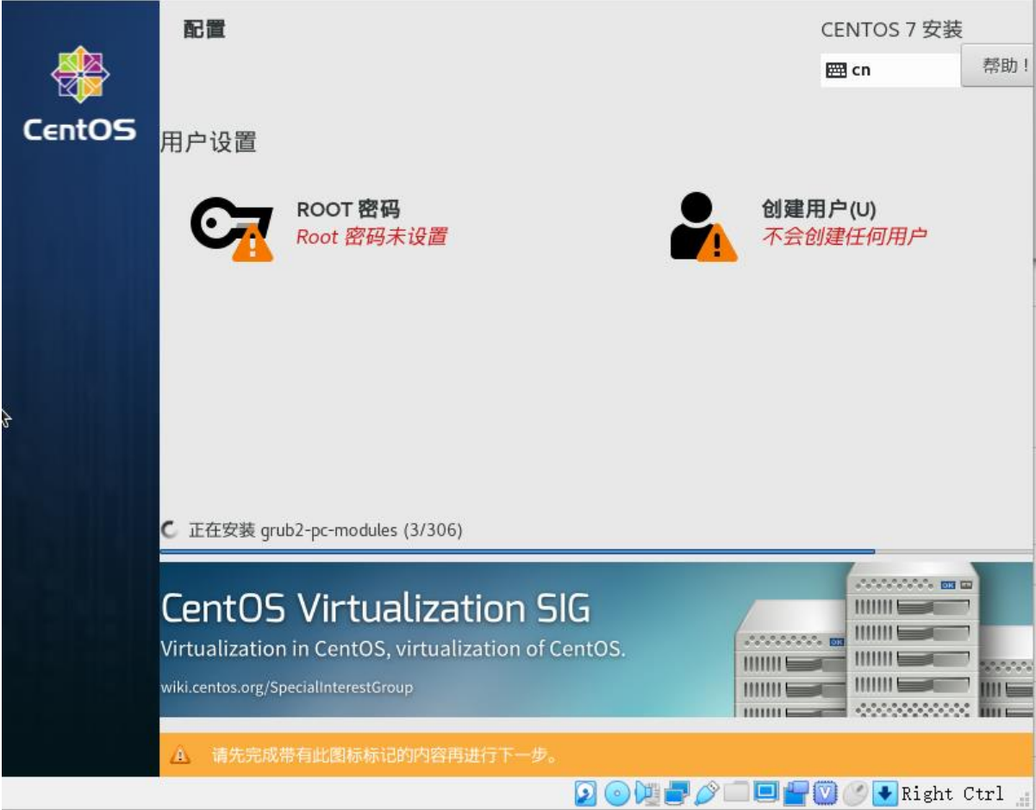Click the shared folders status icon
Screen dimensions: 1036x810
point(737,794)
